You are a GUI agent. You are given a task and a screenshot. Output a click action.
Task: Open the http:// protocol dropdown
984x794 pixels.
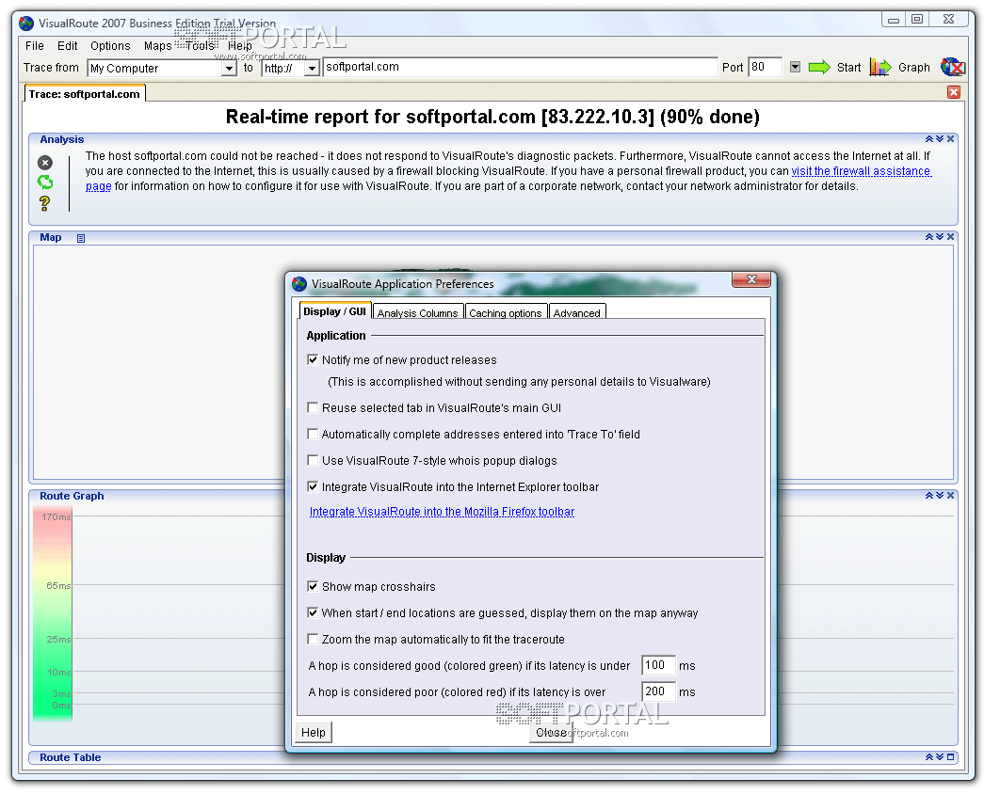312,69
